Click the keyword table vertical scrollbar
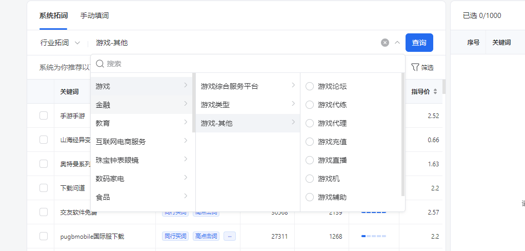 (x=444, y=86)
